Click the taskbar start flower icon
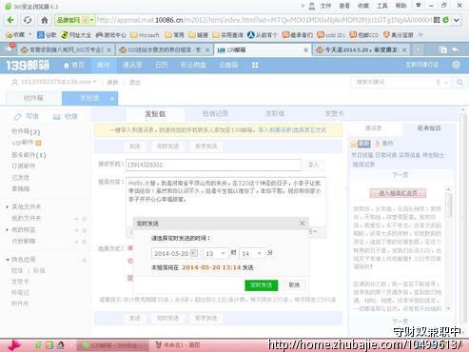 tap(13, 345)
